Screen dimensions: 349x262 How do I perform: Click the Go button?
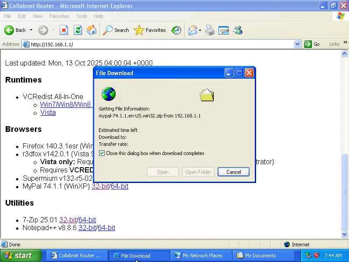click(312, 44)
